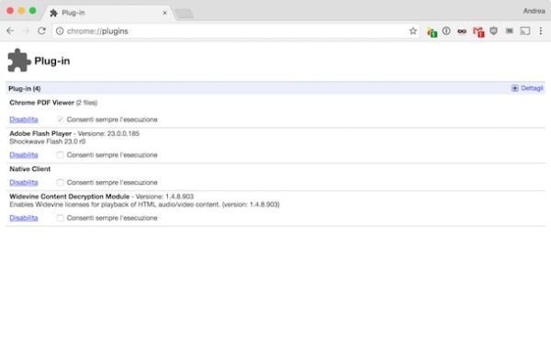Image resolution: width=551 pixels, height=364 pixels.
Task: Enable always allow for Adobe Flash Player
Action: (x=60, y=155)
